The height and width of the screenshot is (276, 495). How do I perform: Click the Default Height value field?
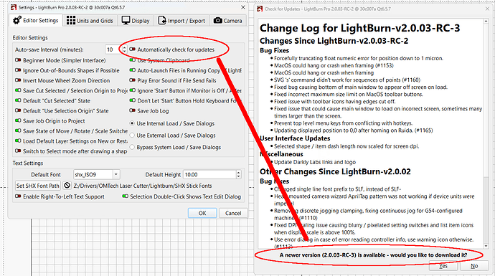210,174
